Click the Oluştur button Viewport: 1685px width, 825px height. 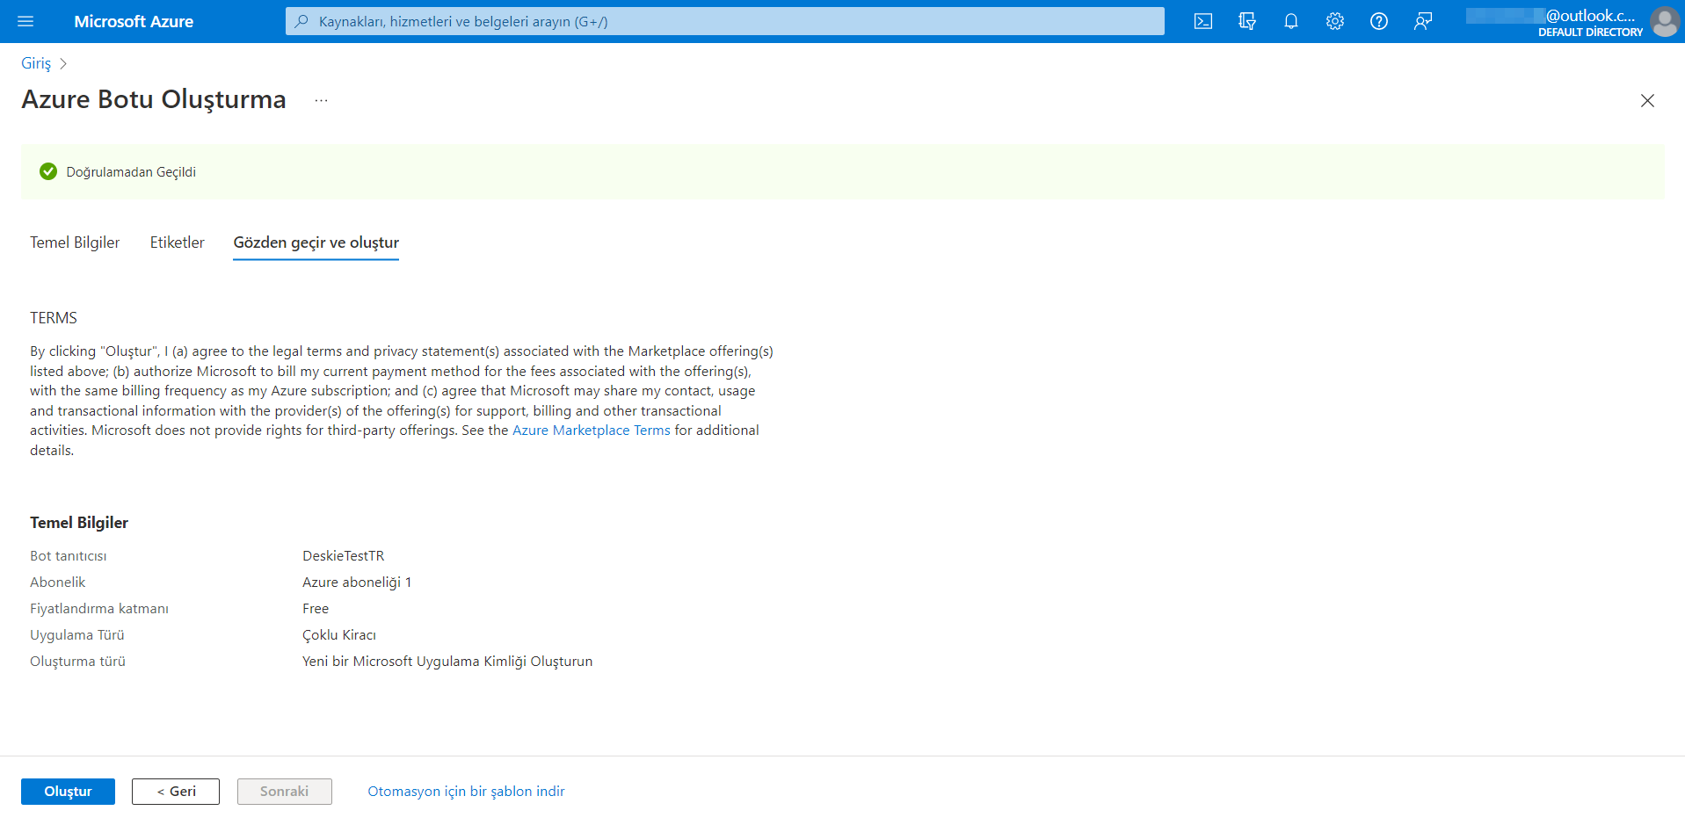pyautogui.click(x=68, y=792)
